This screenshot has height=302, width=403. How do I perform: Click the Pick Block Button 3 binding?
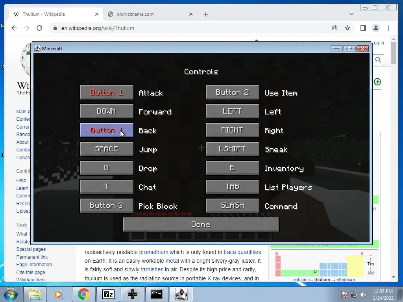(106, 206)
